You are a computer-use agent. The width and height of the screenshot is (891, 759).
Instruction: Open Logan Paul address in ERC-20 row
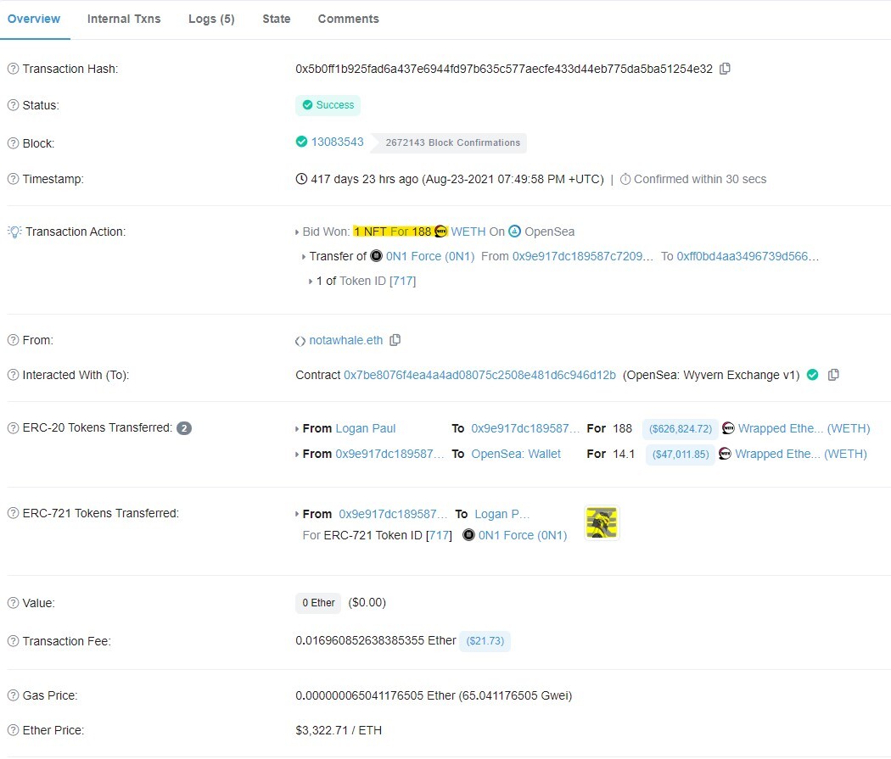tap(366, 428)
